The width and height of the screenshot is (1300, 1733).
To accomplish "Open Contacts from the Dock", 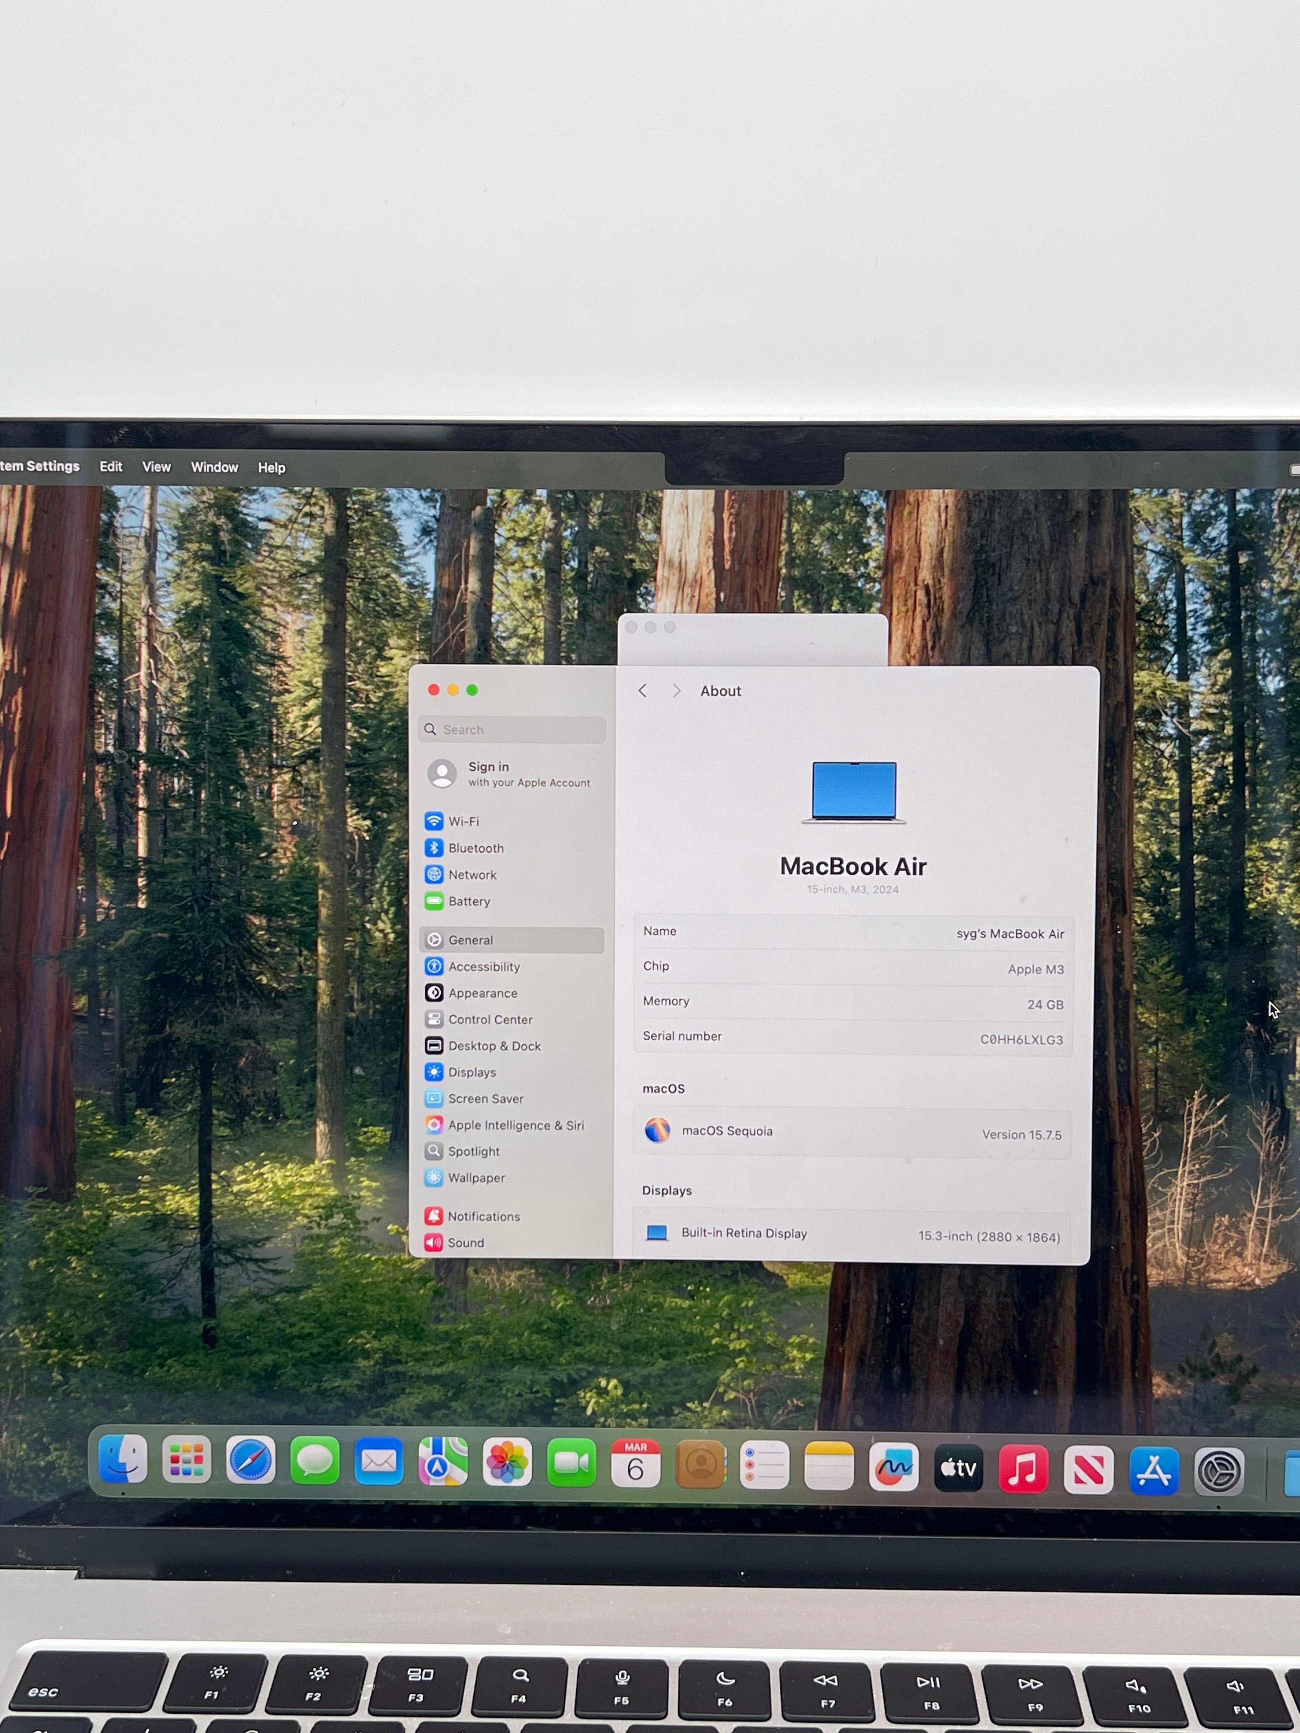I will click(x=701, y=1464).
